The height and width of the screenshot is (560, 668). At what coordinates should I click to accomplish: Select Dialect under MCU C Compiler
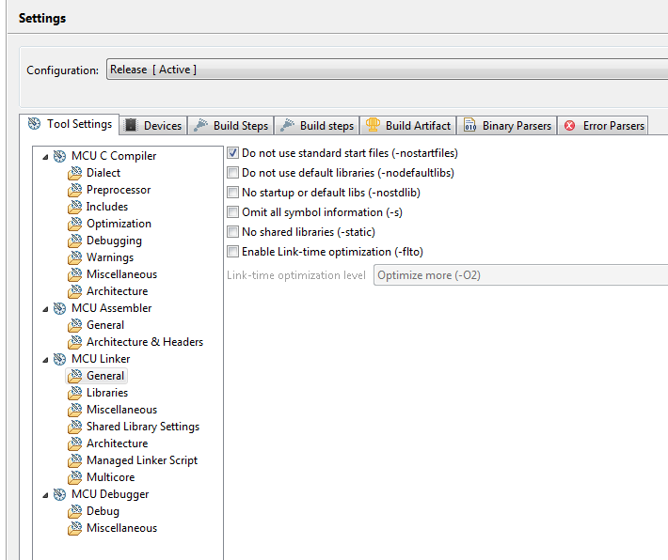pyautogui.click(x=103, y=173)
